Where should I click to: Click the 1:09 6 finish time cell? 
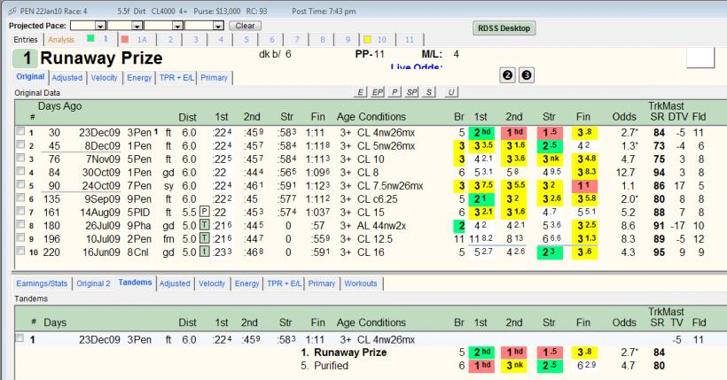318,173
